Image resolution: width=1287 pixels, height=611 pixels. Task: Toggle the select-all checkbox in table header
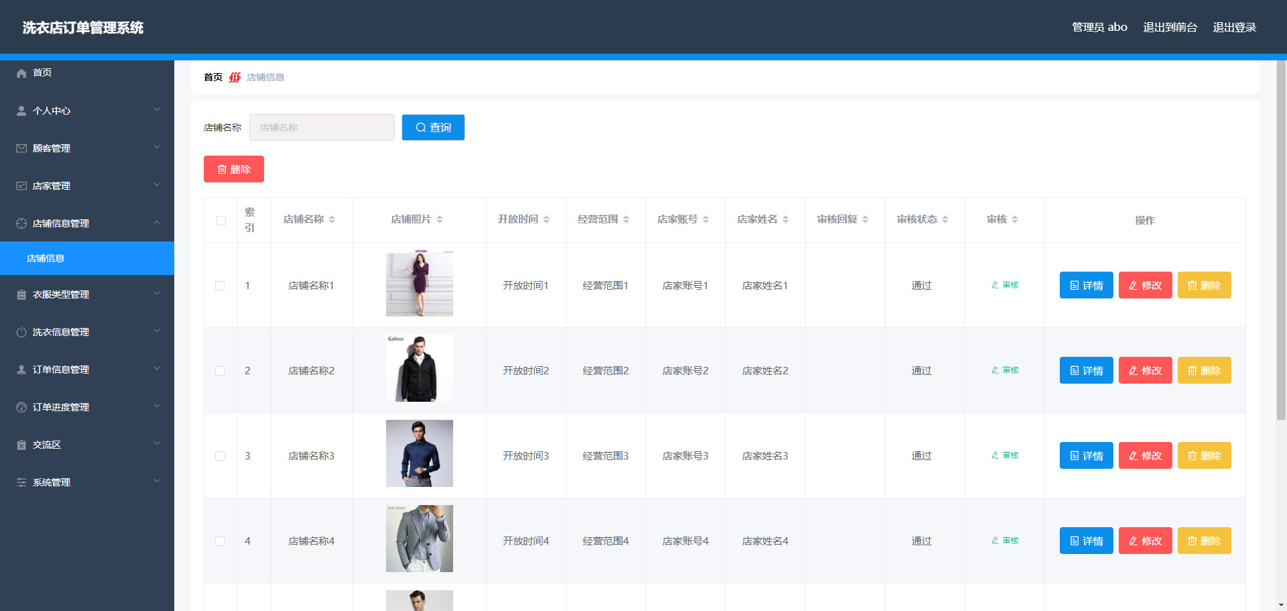221,221
